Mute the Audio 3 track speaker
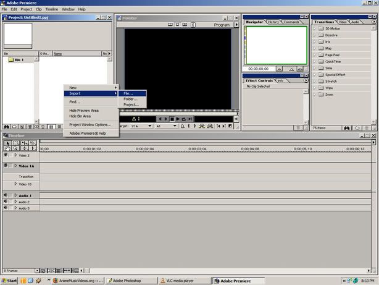Viewport: 379px width, 285px height. tap(6, 208)
